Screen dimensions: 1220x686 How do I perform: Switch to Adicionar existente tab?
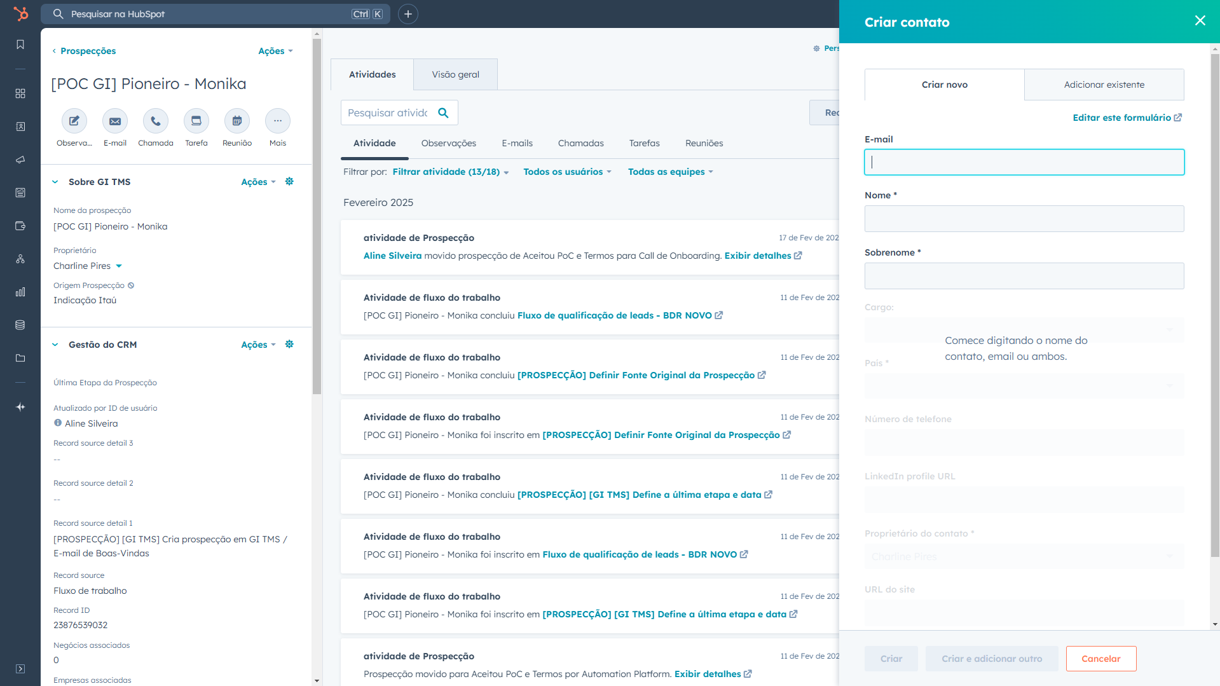[x=1104, y=85]
